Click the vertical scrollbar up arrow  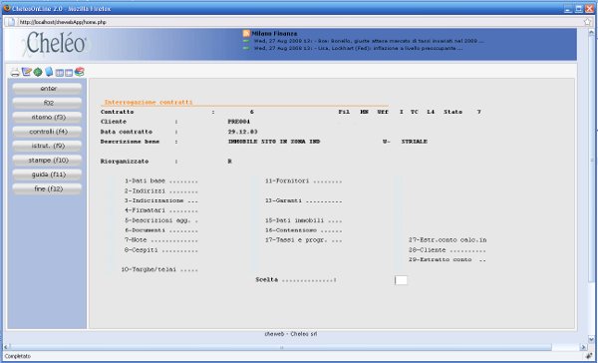point(591,33)
